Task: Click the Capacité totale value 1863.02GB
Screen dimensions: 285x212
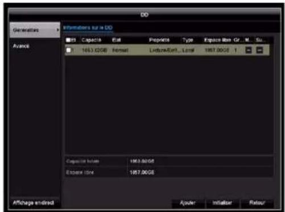Action: click(x=142, y=161)
